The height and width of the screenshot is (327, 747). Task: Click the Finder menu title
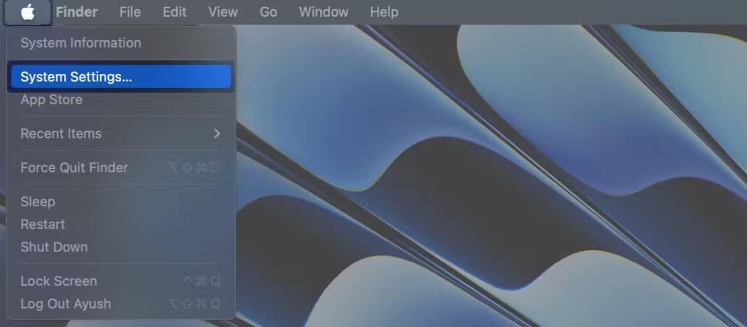tap(76, 11)
